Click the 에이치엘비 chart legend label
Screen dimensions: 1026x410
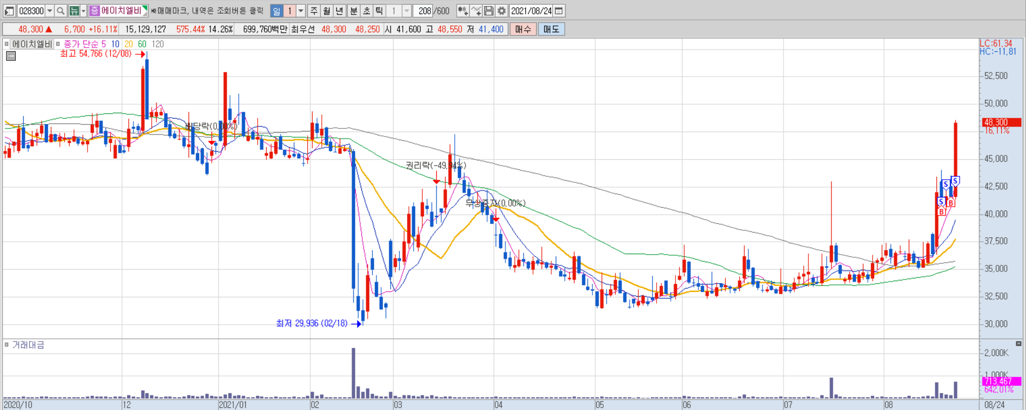[x=32, y=44]
